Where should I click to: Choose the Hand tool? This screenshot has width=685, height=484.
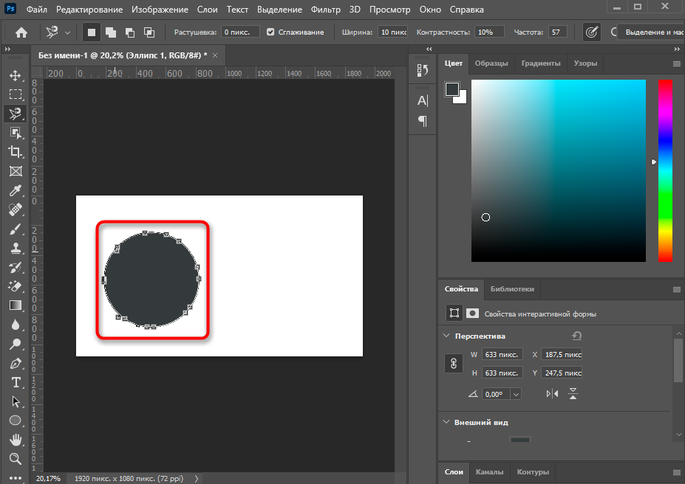15,440
